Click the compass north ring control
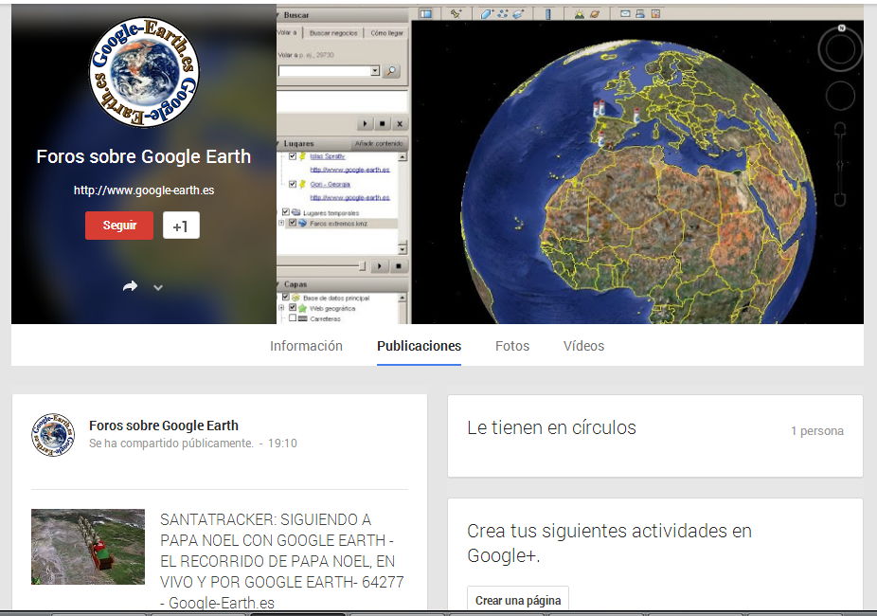 [x=840, y=49]
